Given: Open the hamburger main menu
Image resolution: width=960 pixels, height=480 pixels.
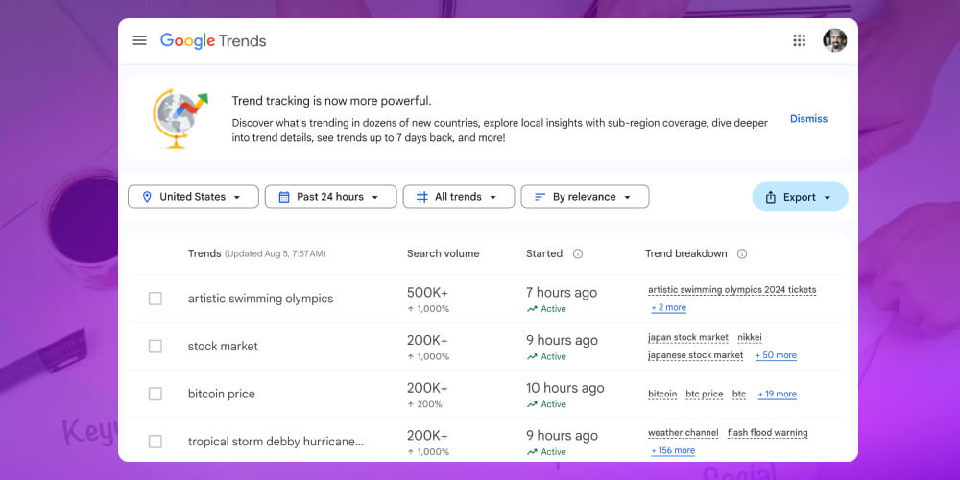Looking at the screenshot, I should [x=139, y=41].
